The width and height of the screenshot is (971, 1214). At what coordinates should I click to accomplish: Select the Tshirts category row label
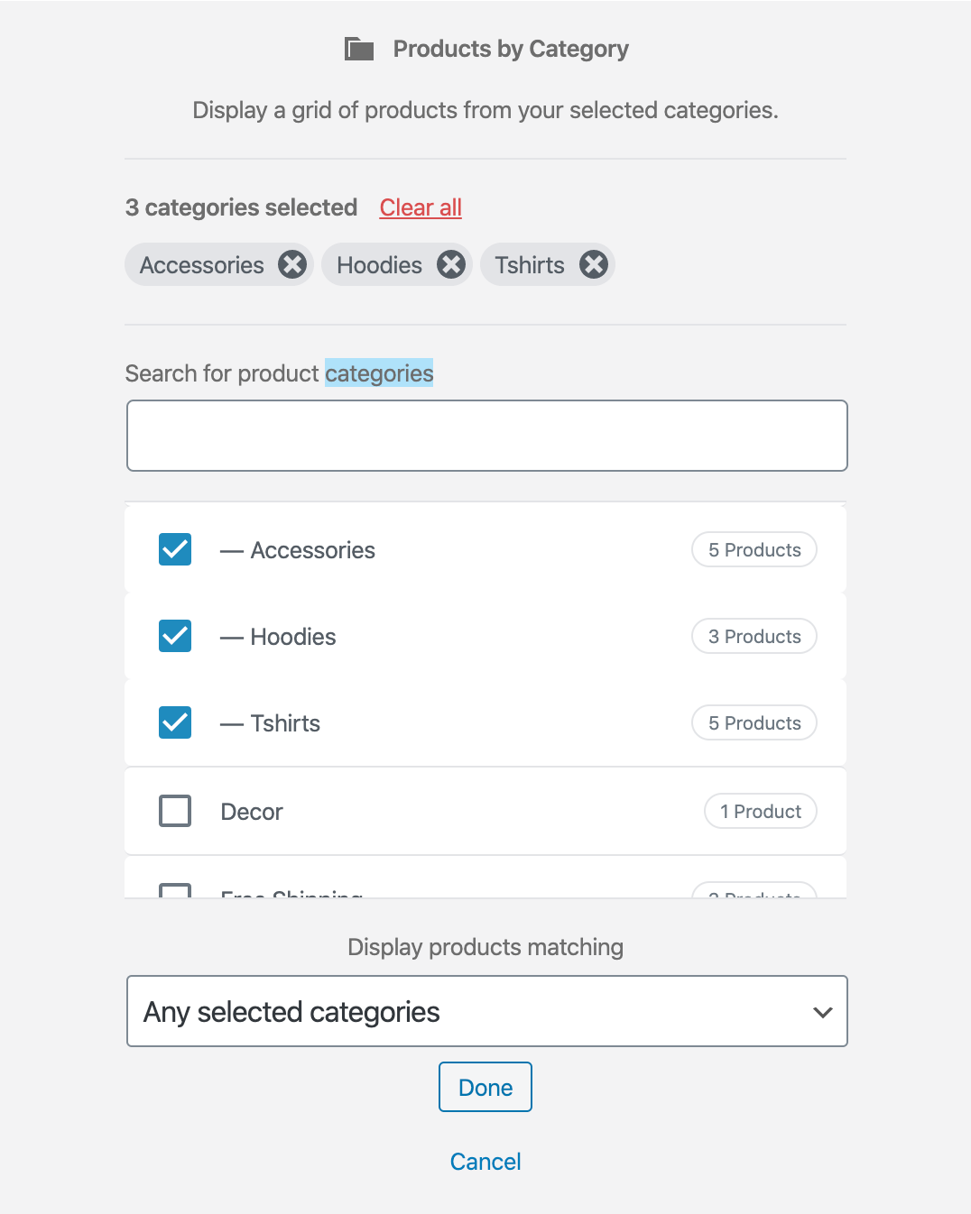(x=285, y=723)
